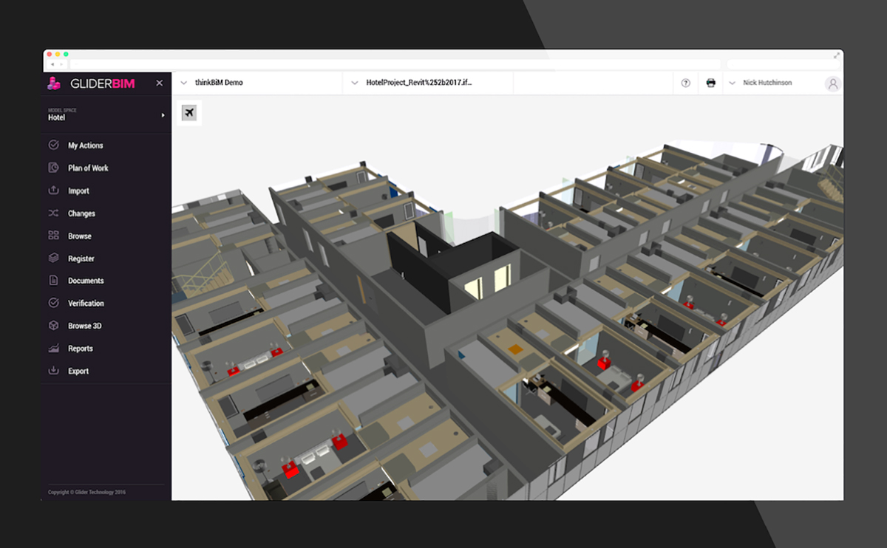Click the Browse grid icon
This screenshot has width=887, height=548.
(x=54, y=236)
